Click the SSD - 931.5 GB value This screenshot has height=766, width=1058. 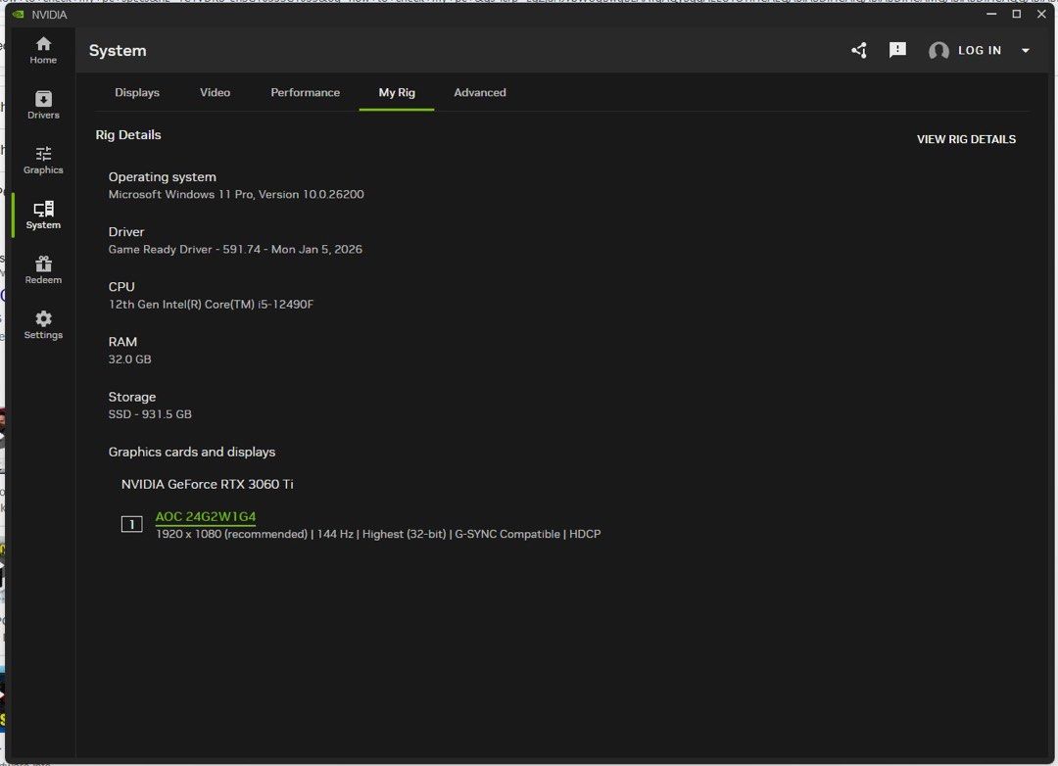coord(150,414)
